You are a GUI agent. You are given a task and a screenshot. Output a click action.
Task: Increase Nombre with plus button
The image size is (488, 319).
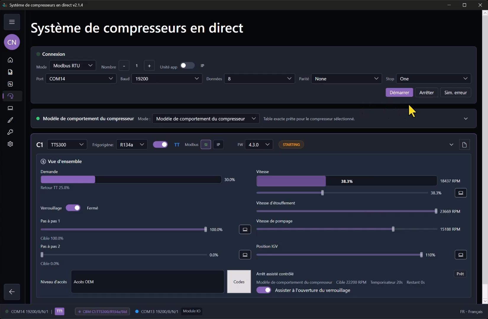pos(149,66)
